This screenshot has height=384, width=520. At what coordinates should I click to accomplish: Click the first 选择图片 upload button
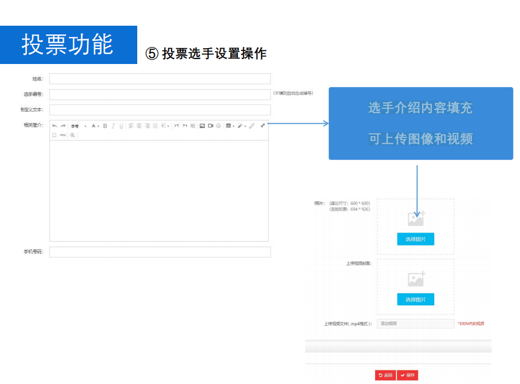pos(416,239)
